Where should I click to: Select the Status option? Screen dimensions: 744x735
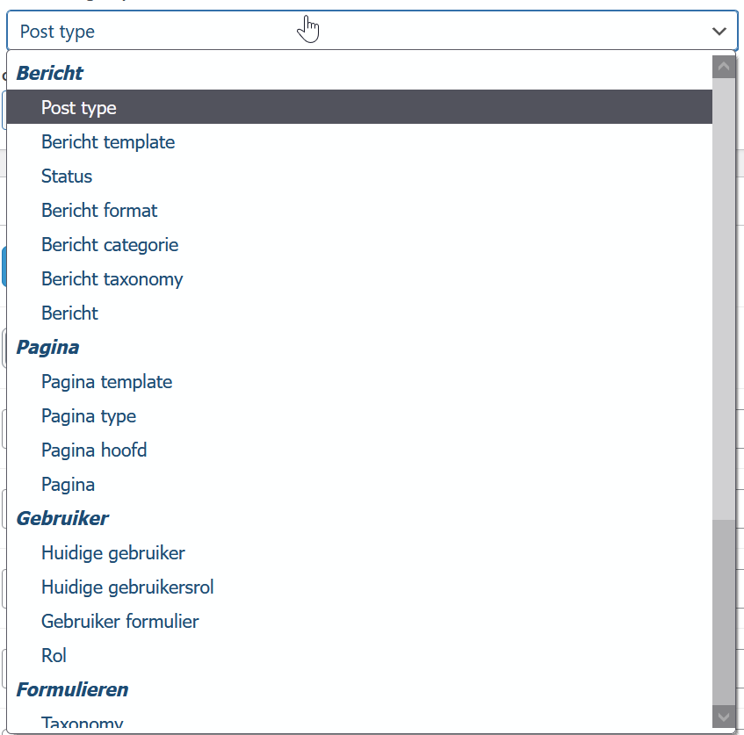pyautogui.click(x=66, y=176)
